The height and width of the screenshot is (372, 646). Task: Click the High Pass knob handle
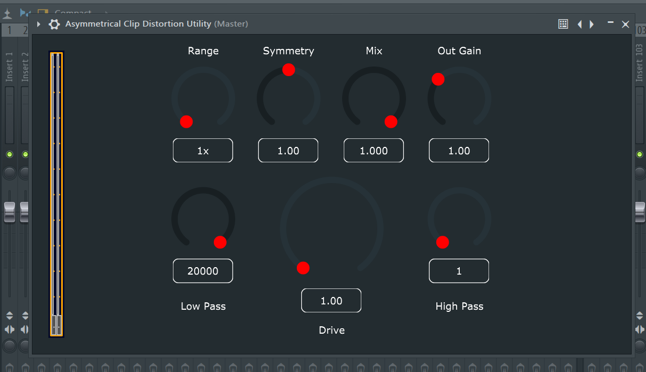(x=443, y=242)
